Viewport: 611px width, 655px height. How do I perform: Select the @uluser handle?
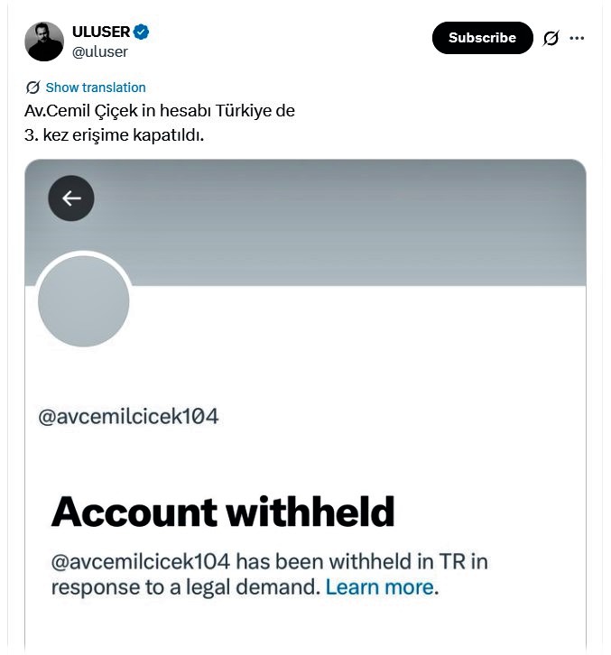click(x=100, y=51)
